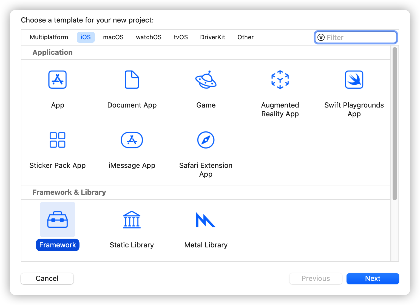The width and height of the screenshot is (420, 305).
Task: Click the "Document App" label text
Action: [132, 105]
